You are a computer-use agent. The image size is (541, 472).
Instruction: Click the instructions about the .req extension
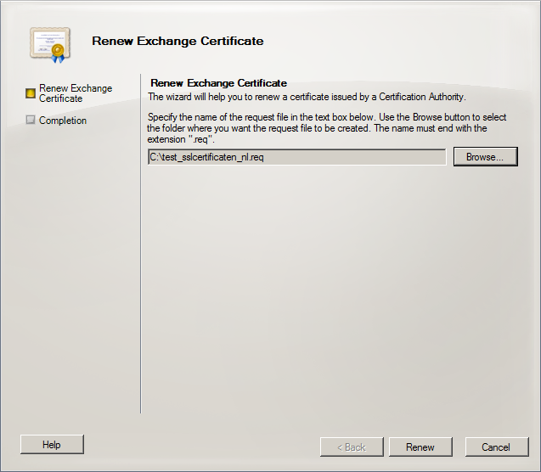[x=326, y=128]
